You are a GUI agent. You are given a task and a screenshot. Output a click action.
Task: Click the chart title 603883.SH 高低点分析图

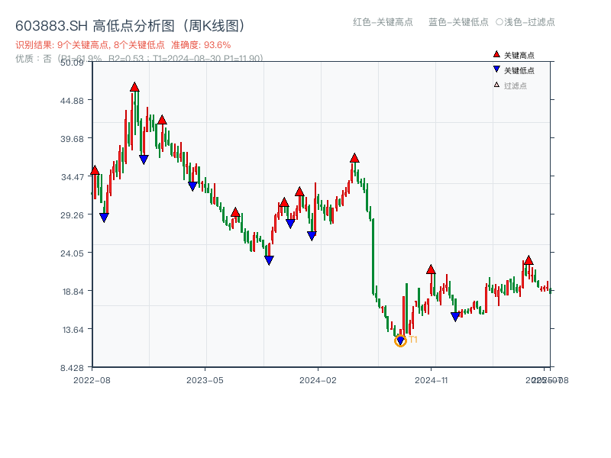pyautogui.click(x=131, y=24)
